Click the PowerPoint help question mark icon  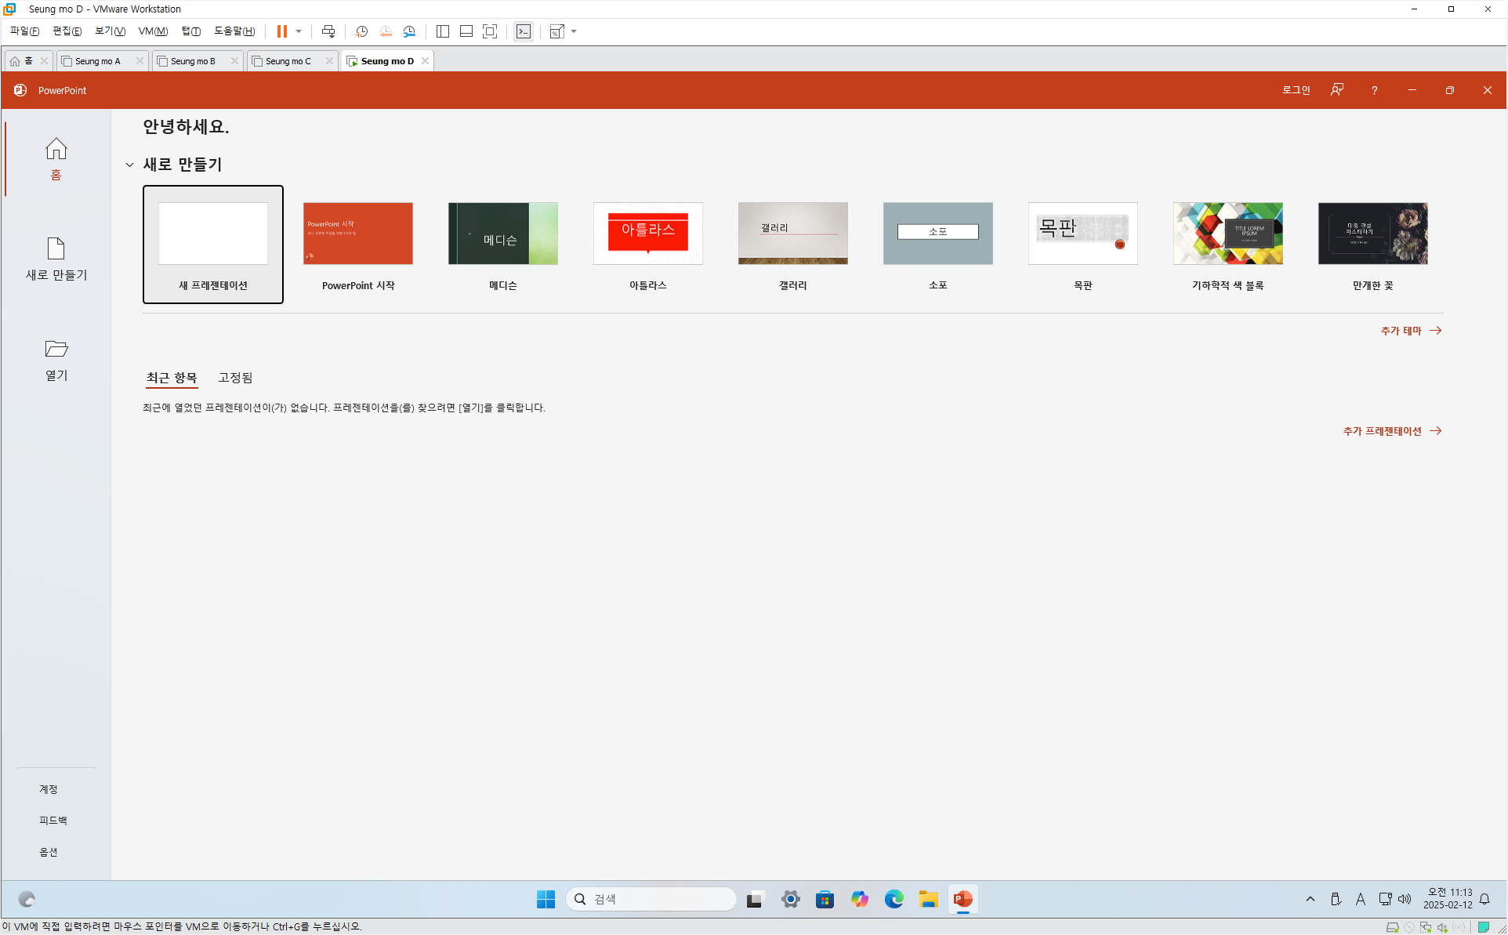1374,90
